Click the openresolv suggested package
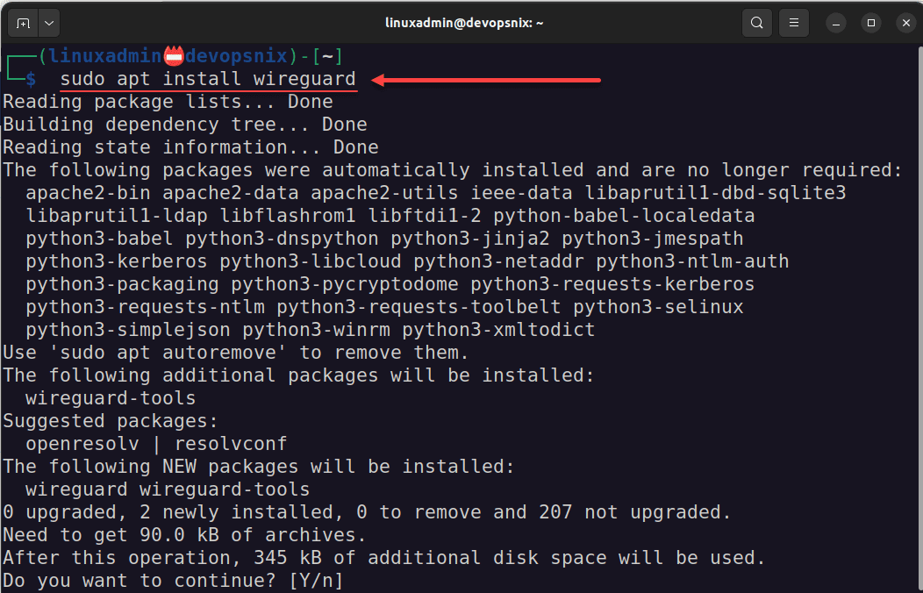The width and height of the screenshot is (923, 593). tap(82, 444)
